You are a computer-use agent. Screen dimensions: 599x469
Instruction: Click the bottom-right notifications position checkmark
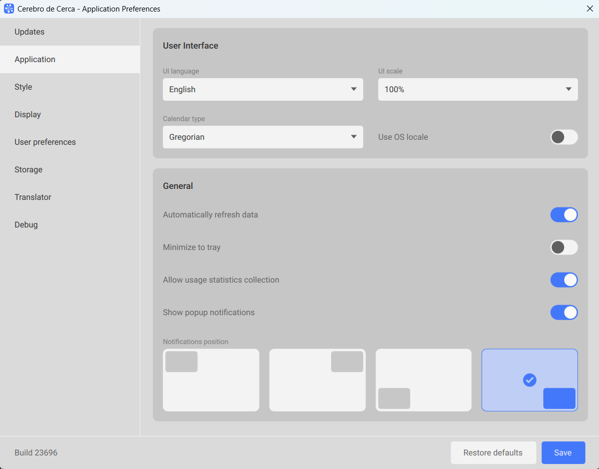pyautogui.click(x=529, y=380)
